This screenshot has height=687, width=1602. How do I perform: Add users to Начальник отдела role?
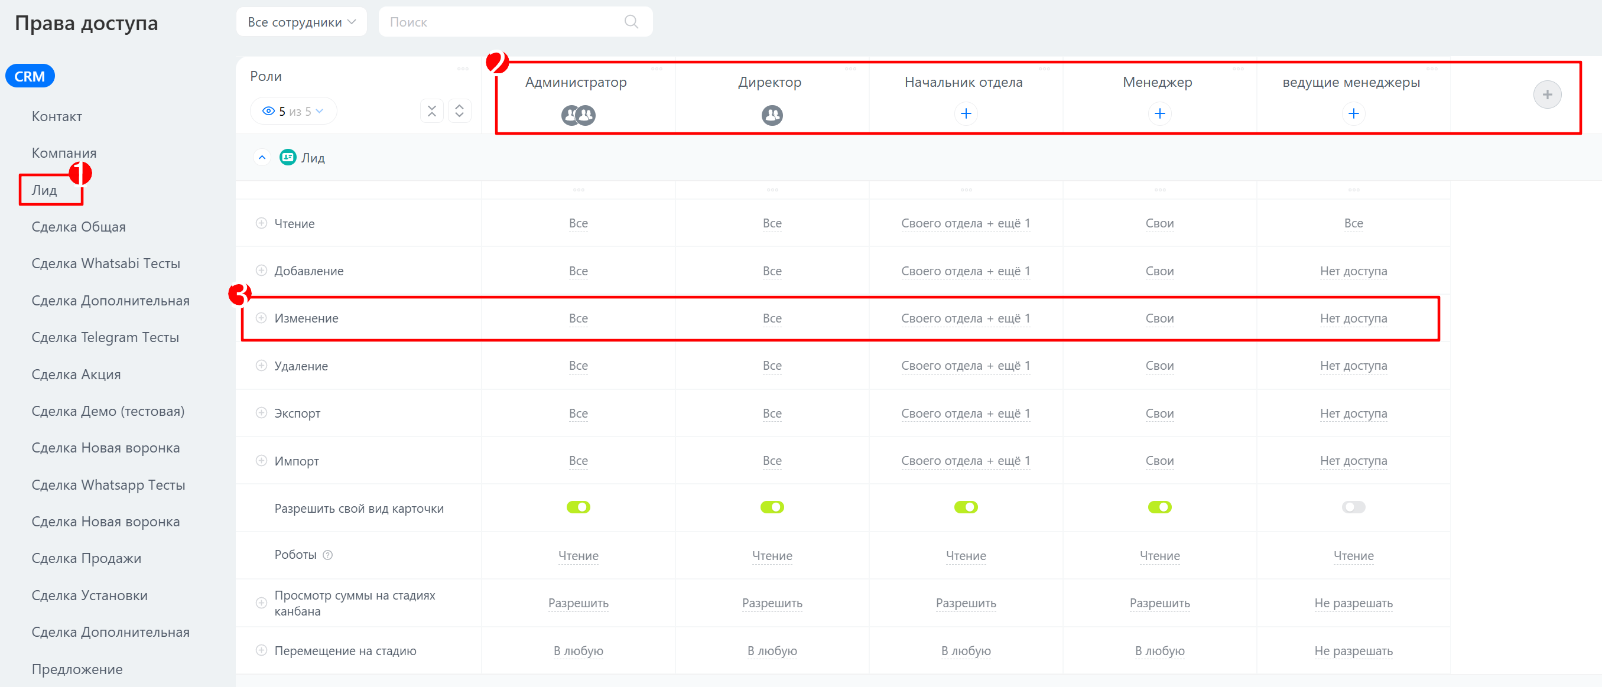click(x=966, y=114)
